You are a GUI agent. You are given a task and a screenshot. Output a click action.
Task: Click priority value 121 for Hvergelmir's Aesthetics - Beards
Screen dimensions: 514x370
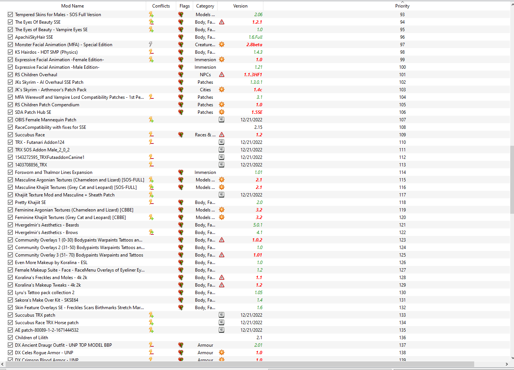[402, 225]
